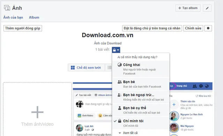Click Nguyen Le Van Anh's story avatar
The width and height of the screenshot is (223, 136).
[x=174, y=116]
